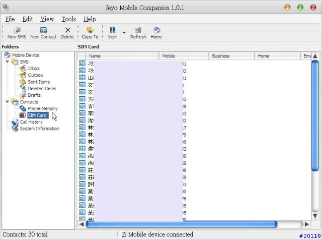Screen dimensions: 322x240
Task: Click the vertical scrollbar thumb
Action: pyautogui.click(x=315, y=115)
